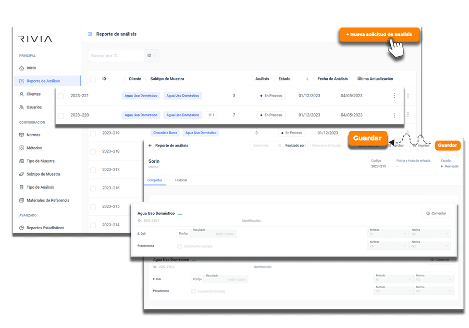Click the Reportes Estadísticos chart icon
Image resolution: width=469 pixels, height=328 pixels.
coord(21,228)
